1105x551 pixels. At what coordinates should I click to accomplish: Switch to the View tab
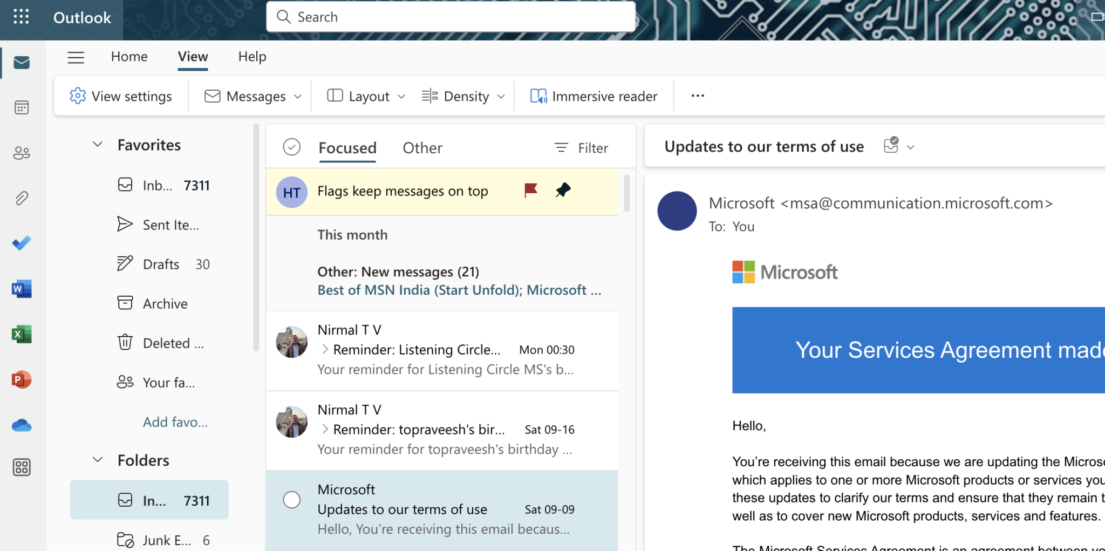tap(193, 57)
